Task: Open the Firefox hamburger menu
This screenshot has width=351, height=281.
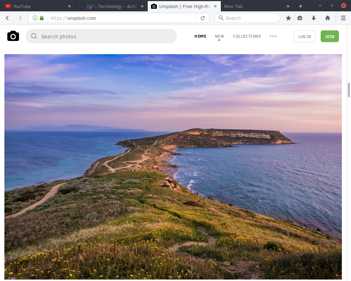Action: pos(343,18)
